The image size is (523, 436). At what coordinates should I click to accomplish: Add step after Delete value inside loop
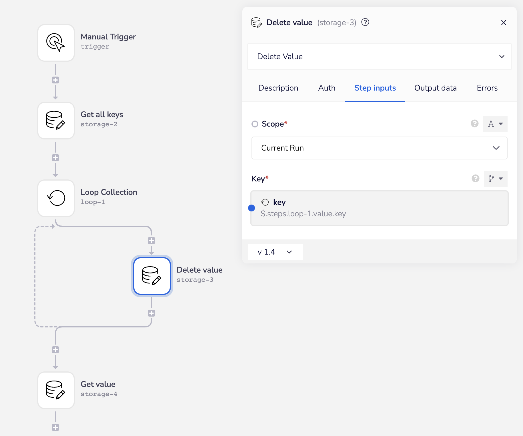pos(151,313)
